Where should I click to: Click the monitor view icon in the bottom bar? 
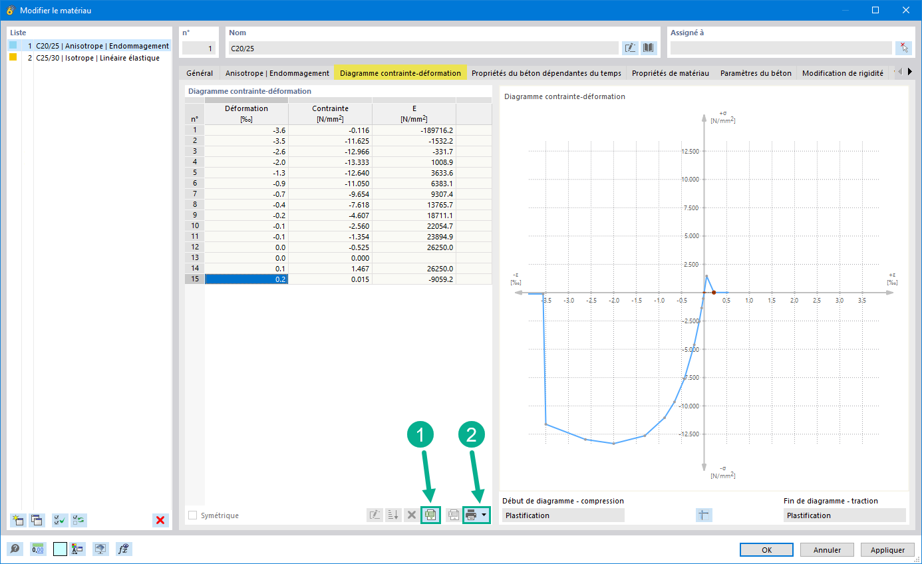click(100, 549)
